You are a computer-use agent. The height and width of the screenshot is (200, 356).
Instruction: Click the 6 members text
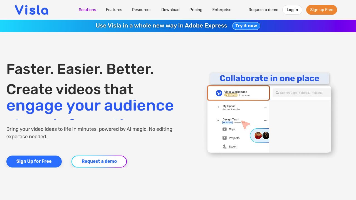244,95
